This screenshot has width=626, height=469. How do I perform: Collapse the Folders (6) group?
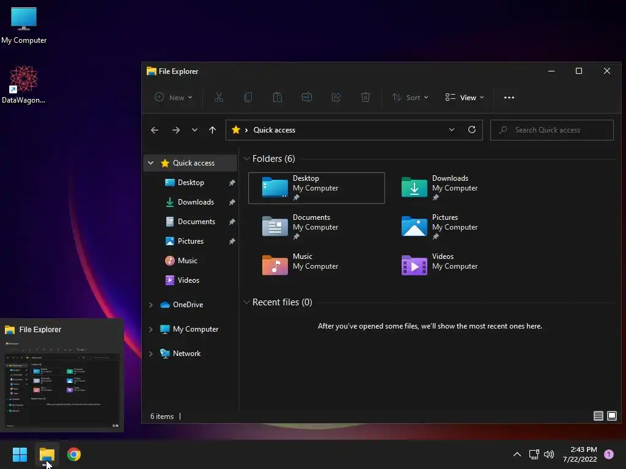[x=246, y=159]
